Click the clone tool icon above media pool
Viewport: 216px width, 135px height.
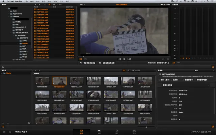[x=3, y=67]
